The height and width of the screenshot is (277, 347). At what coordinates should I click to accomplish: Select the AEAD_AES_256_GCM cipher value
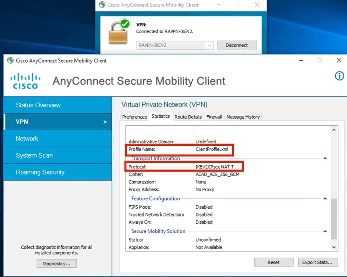click(x=217, y=174)
